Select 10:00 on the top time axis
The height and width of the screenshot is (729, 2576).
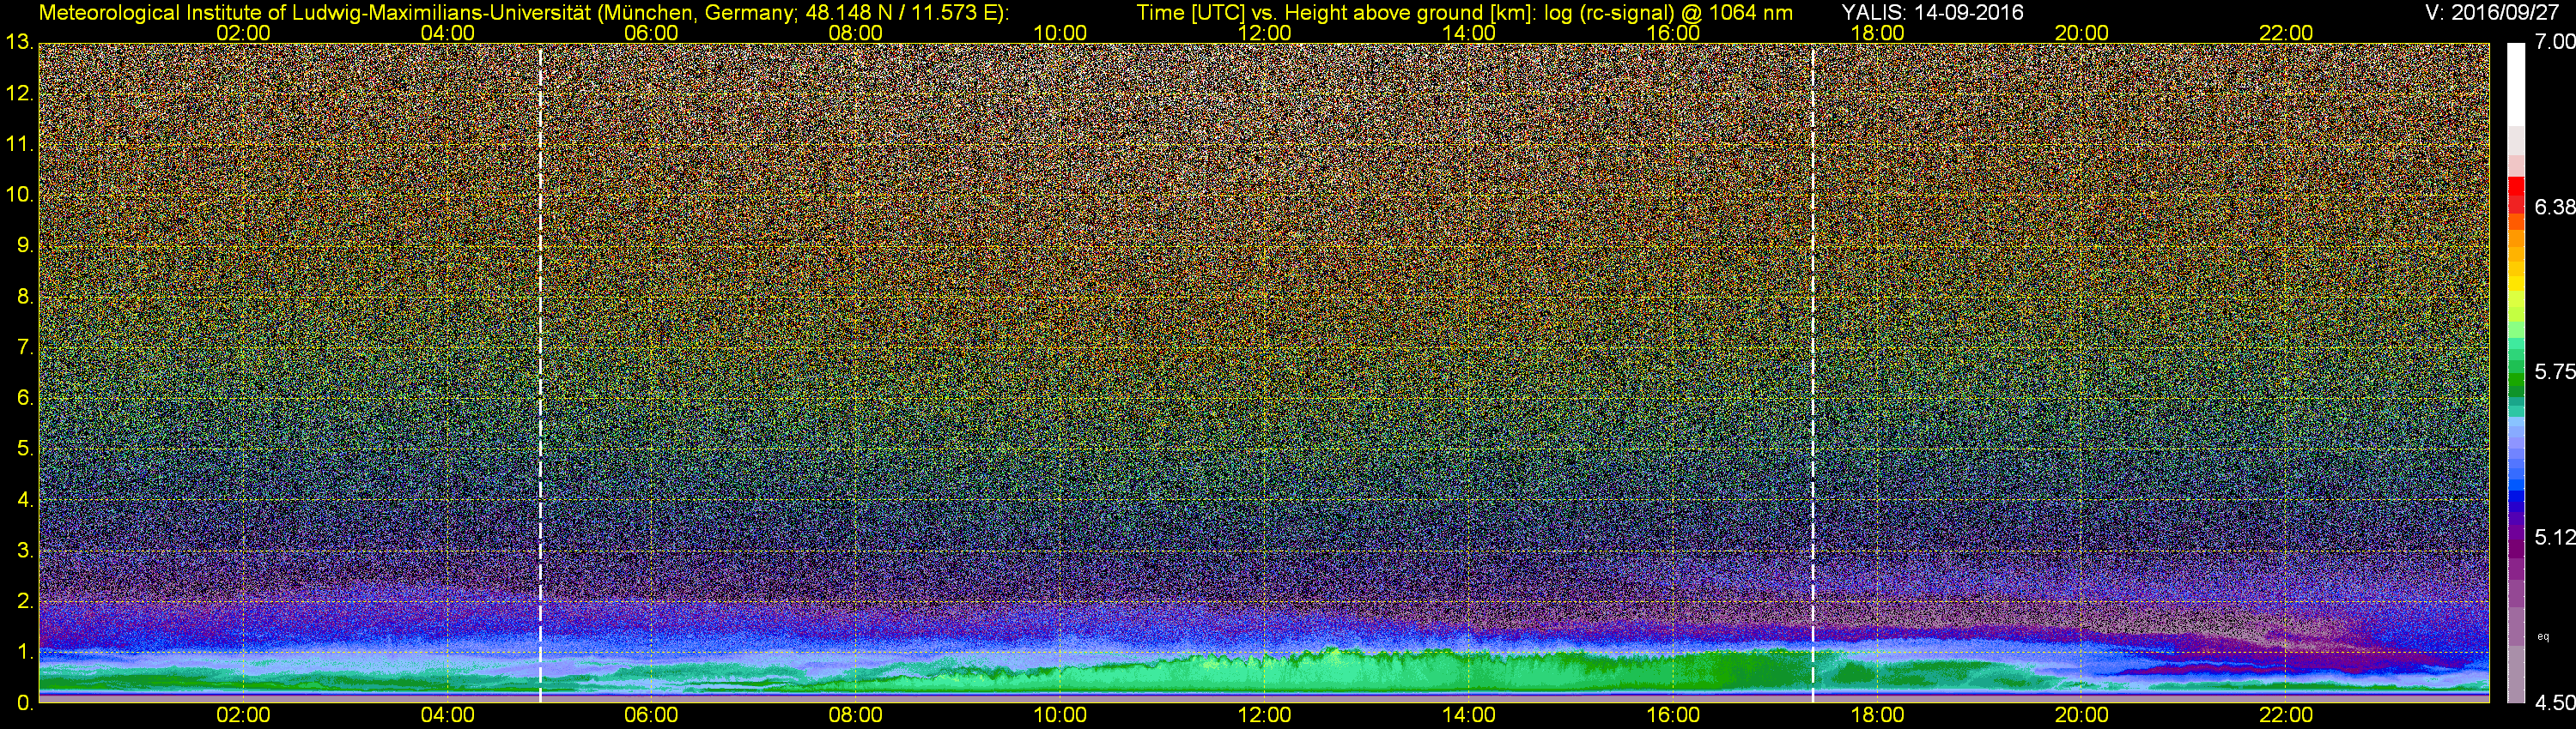click(1060, 33)
